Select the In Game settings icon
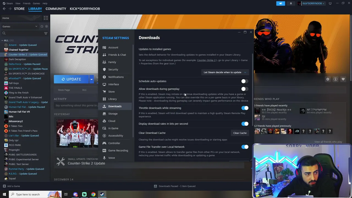This screenshot has height=198, width=352. (104, 128)
